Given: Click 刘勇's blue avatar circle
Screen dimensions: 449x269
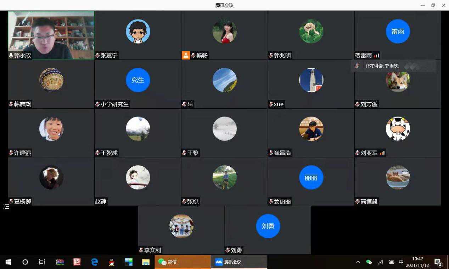Looking at the screenshot, I should point(268,226).
